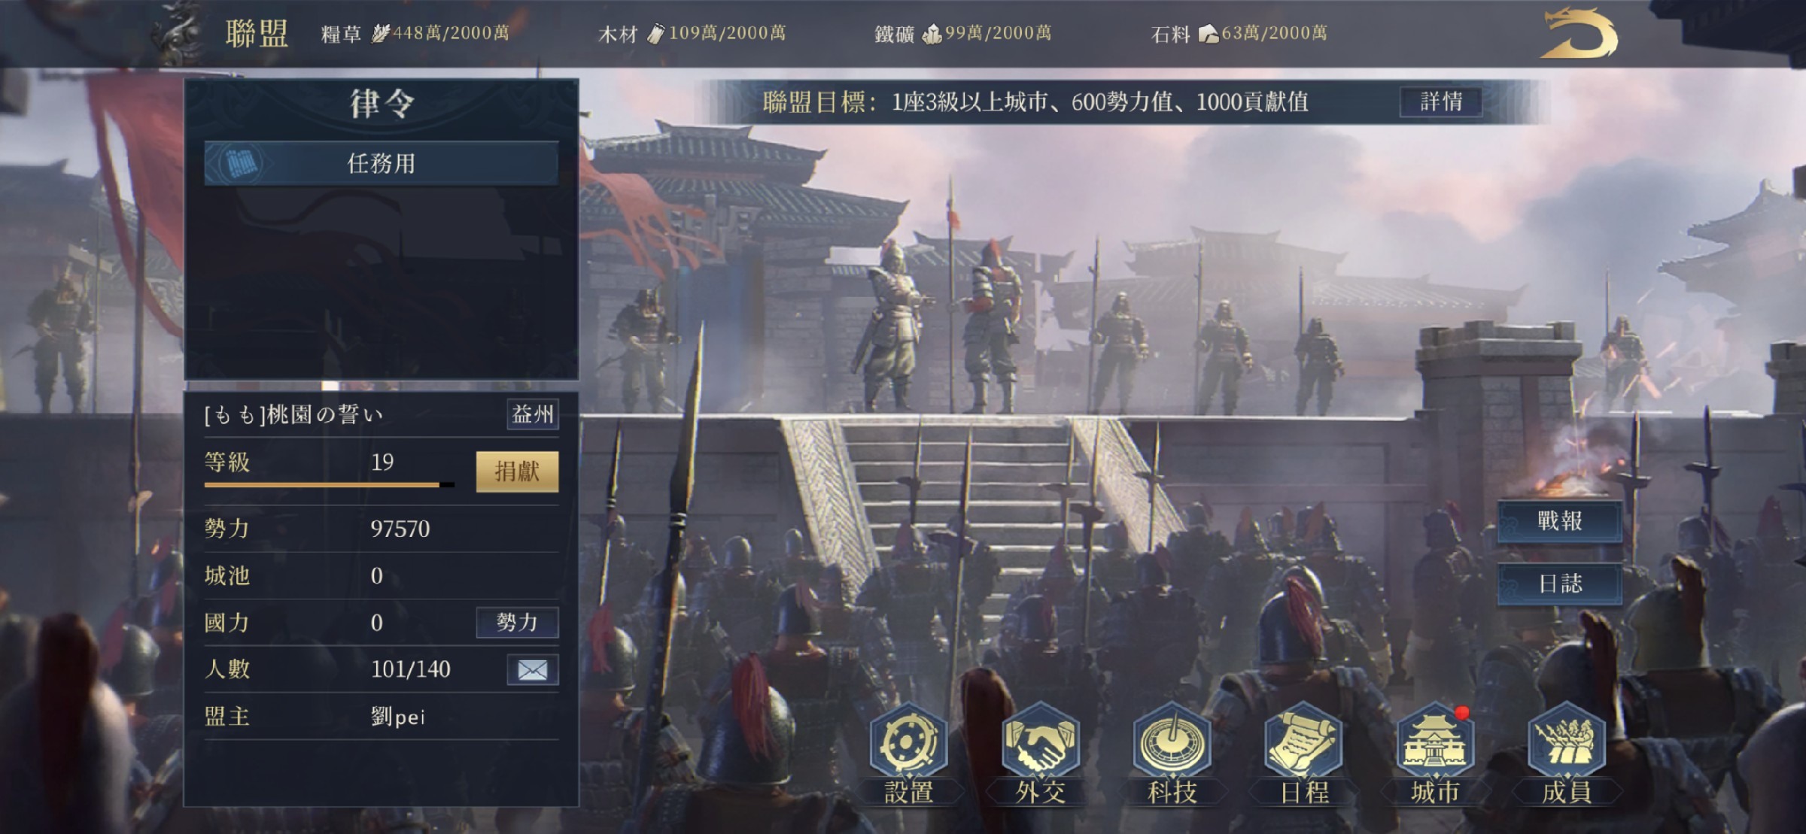Click the envelope mail icon beside 人數

coord(533,669)
